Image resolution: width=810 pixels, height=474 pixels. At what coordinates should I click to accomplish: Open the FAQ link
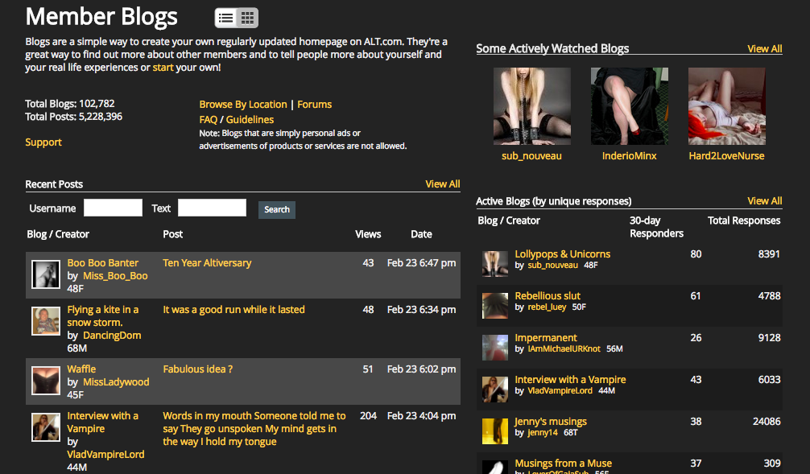point(209,119)
